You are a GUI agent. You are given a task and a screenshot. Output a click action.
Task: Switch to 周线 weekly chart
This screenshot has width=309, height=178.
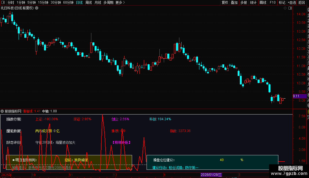pyautogui.click(x=89, y=2)
